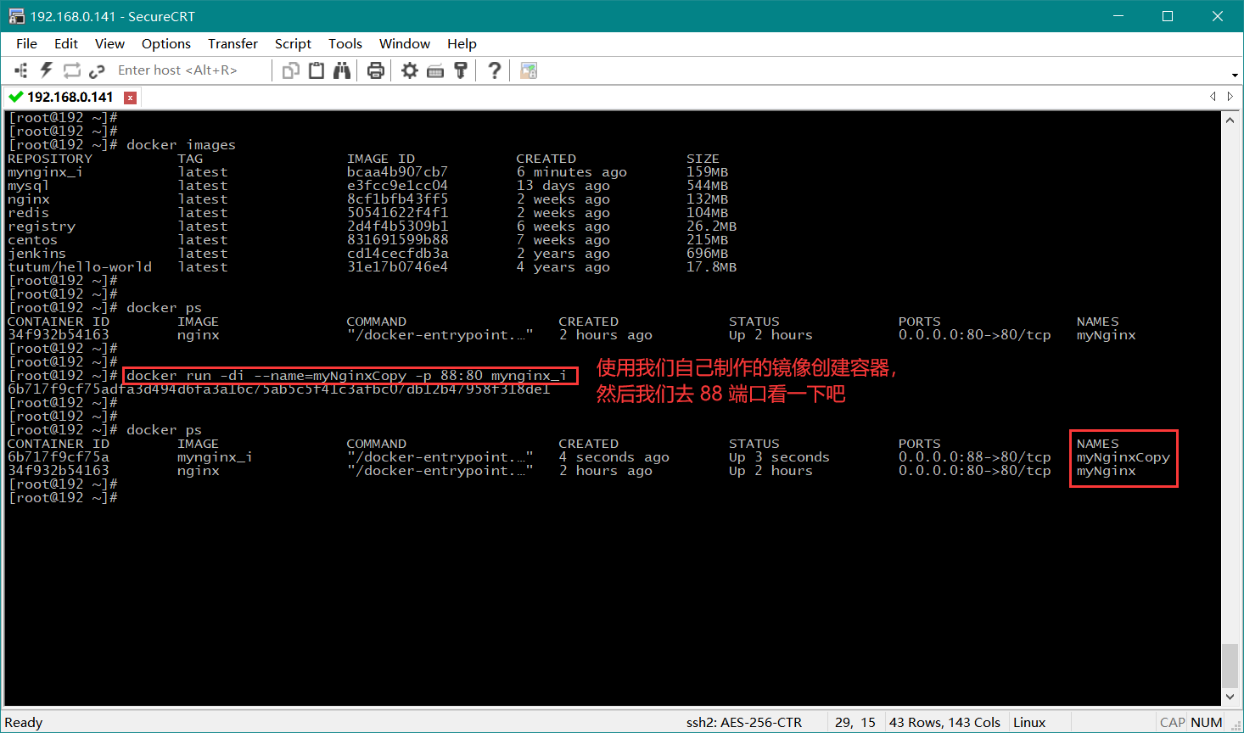This screenshot has width=1244, height=733.
Task: Open the Script menu
Action: tap(293, 43)
